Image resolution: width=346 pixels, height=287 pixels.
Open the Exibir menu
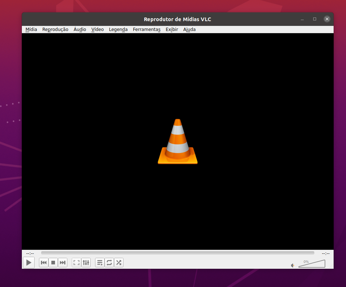point(172,30)
